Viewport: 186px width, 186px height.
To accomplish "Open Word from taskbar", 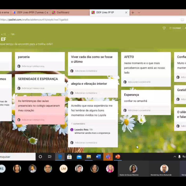I will 98,157.
